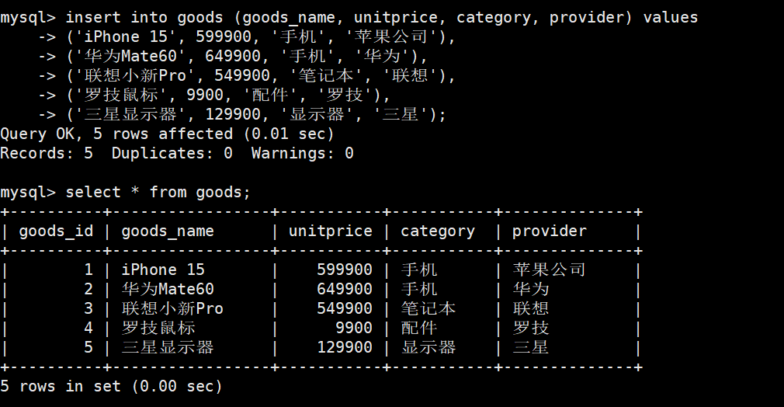Click the 'Records: 5 Duplicates: 0 Warnings: 0' line
This screenshot has width=784, height=407.
click(x=177, y=153)
